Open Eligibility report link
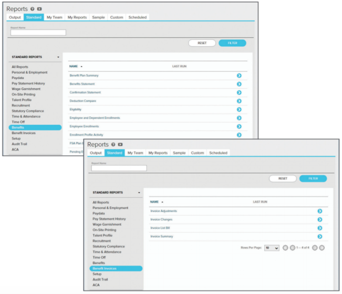This screenshot has height=294, width=342. pos(76,109)
